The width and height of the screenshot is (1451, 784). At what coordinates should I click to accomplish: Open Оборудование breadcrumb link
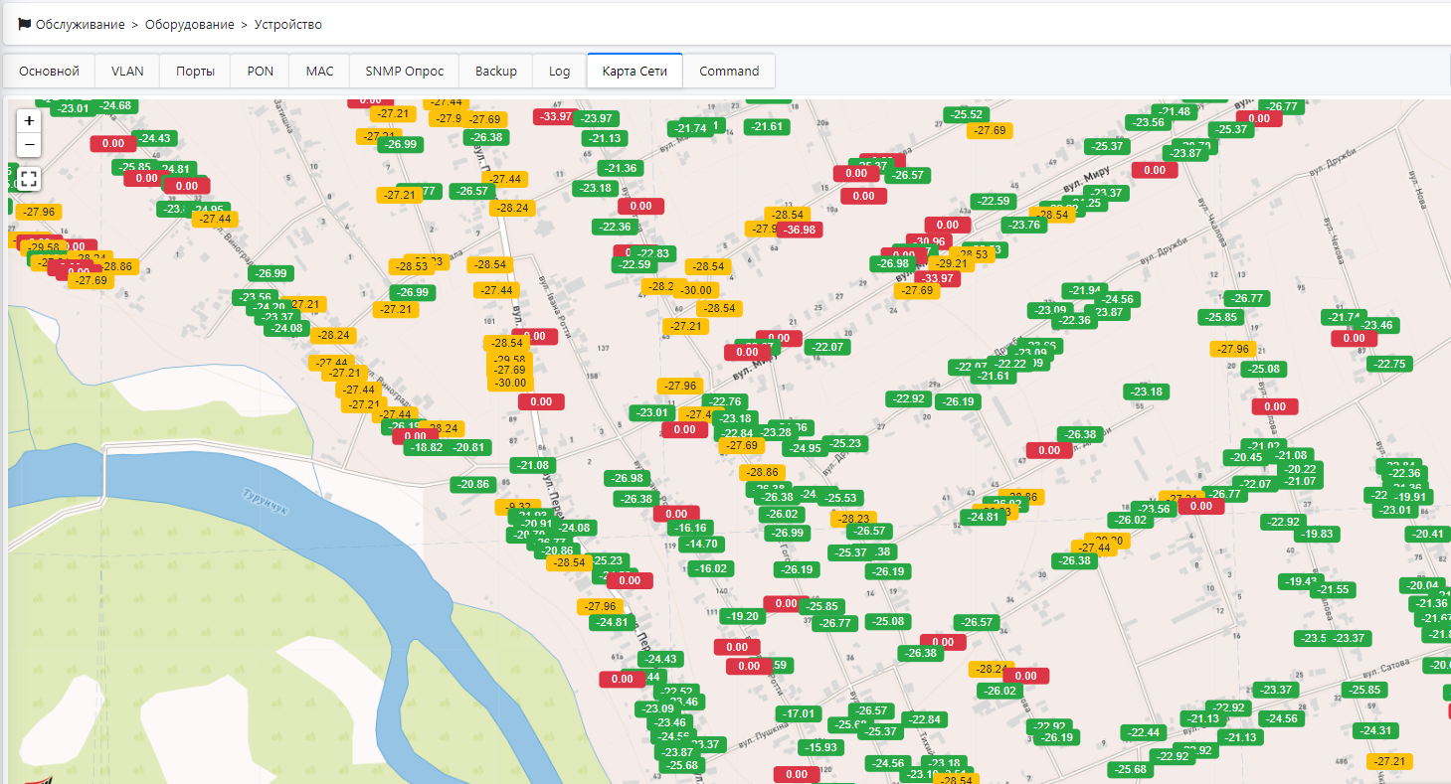tap(190, 24)
